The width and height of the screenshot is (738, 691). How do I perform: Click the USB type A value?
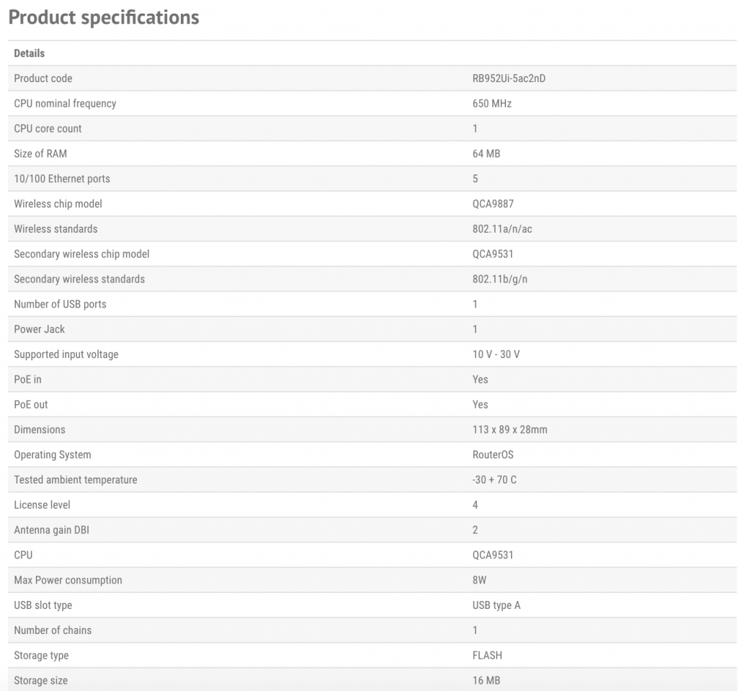click(x=496, y=605)
